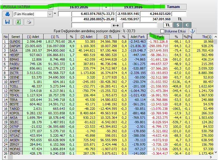The height and width of the screenshot is (160, 218).
Task: Click the horizontal scrollbar thumb
Action: [x=10, y=157]
